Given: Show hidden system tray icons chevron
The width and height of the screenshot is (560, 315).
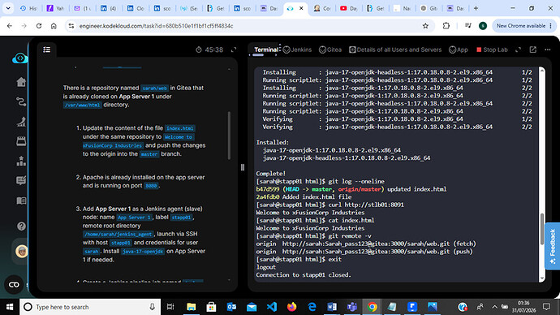Looking at the screenshot, I should click(494, 307).
